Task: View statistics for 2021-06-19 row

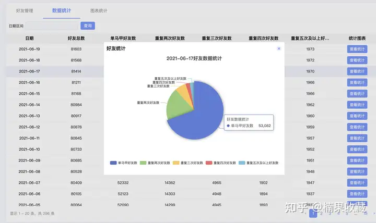Action: click(357, 49)
